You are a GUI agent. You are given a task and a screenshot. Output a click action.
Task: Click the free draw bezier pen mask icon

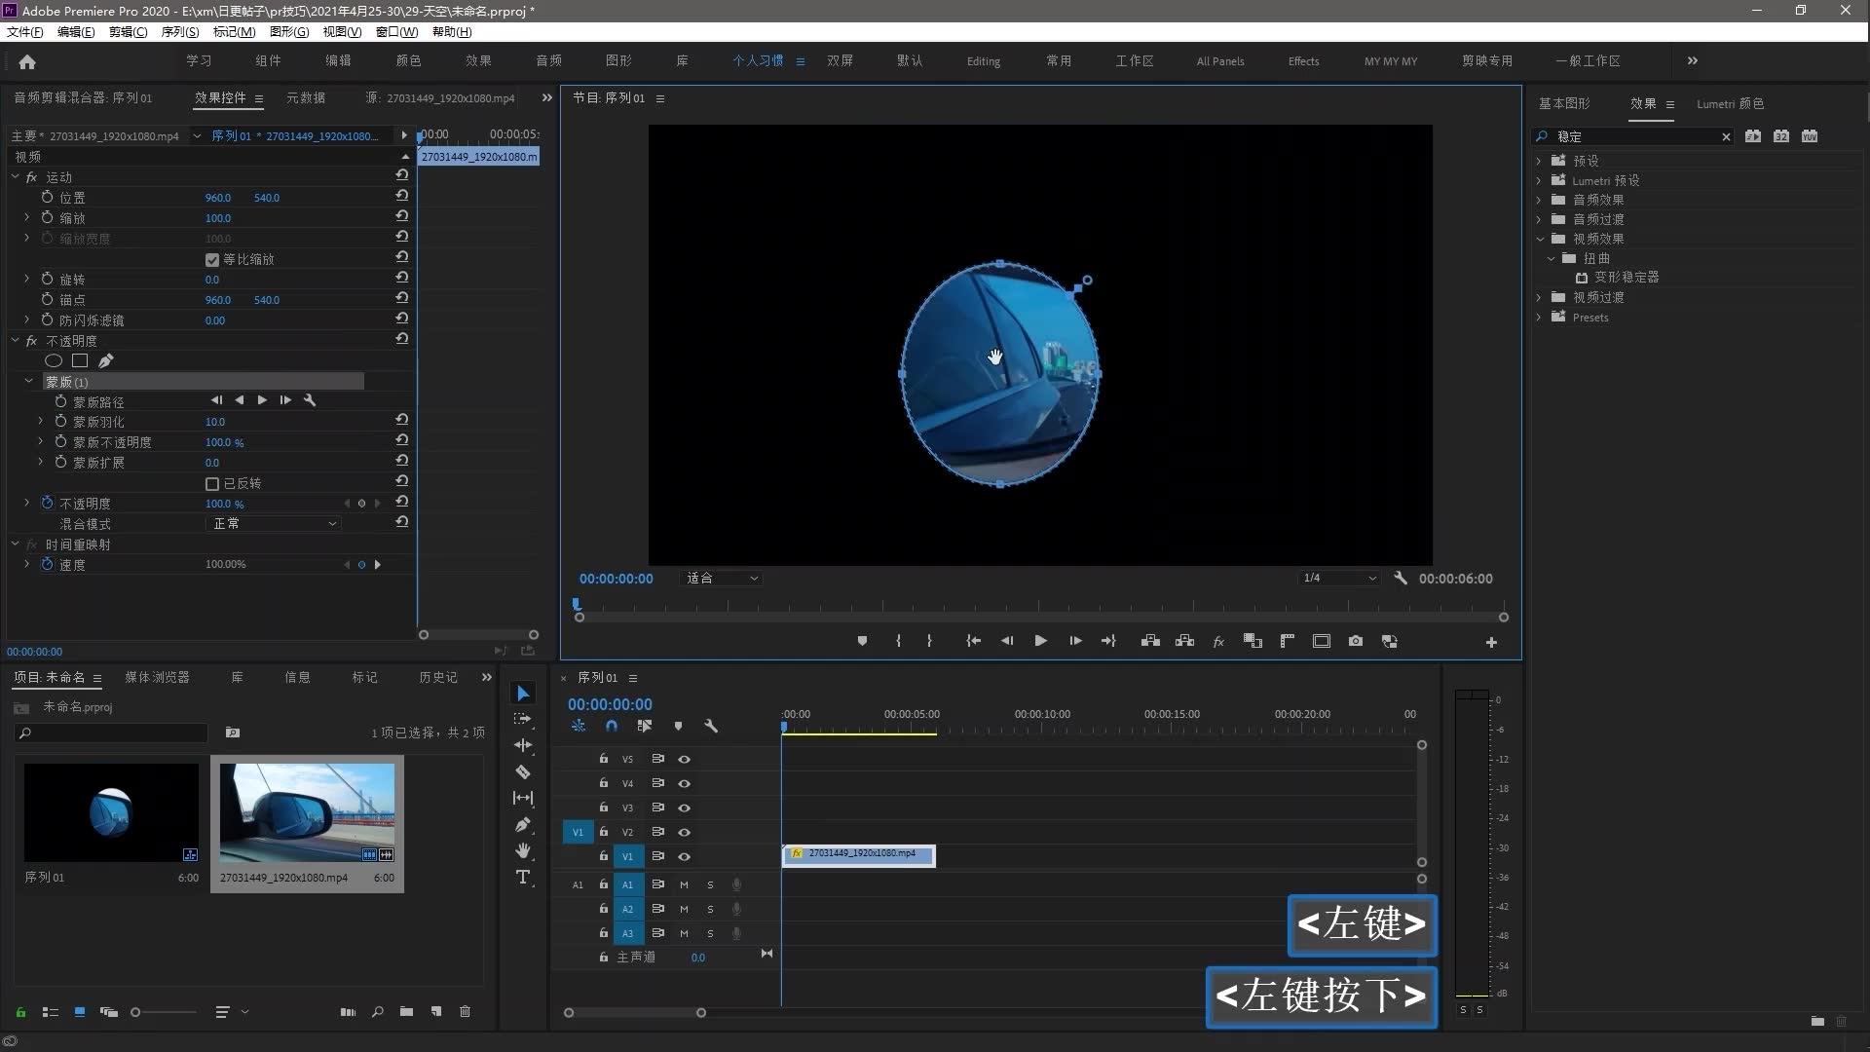(x=106, y=361)
